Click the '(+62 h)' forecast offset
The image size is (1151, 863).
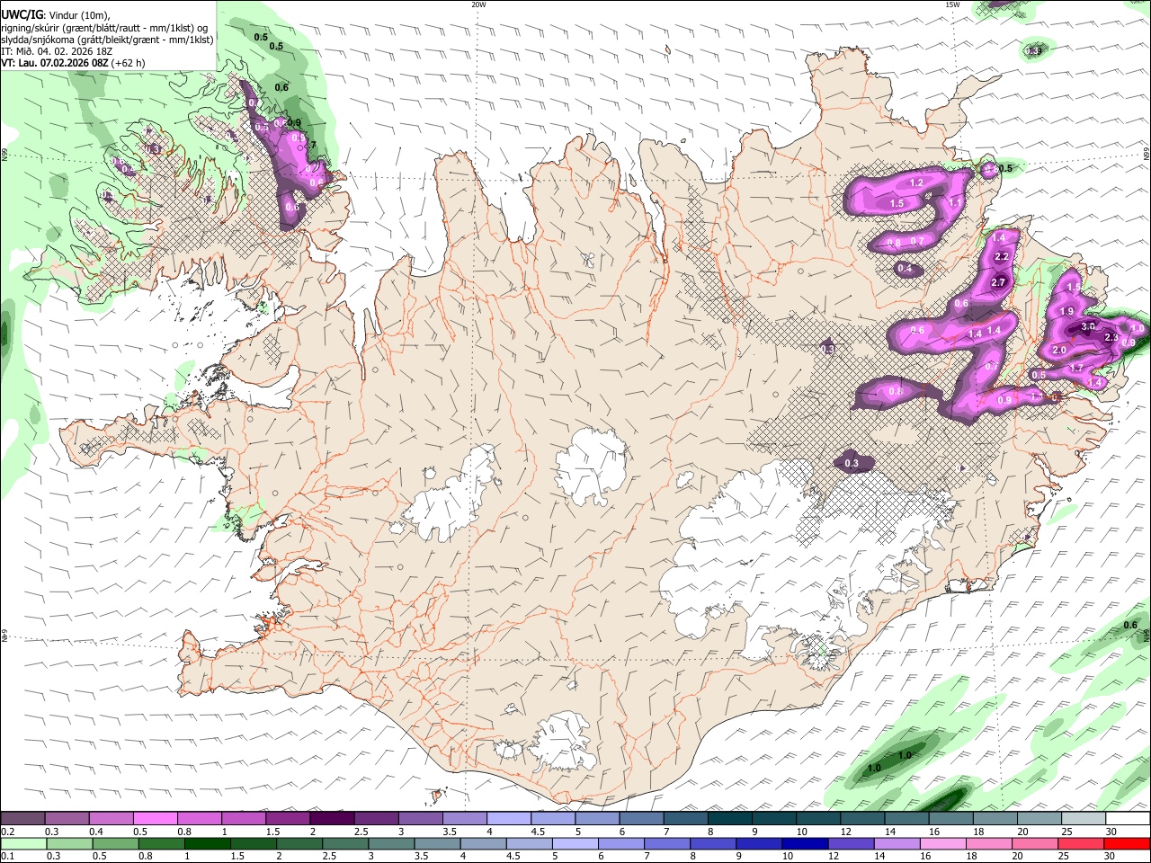click(x=129, y=63)
